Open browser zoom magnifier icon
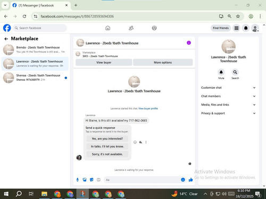The image size is (266, 199). (229, 16)
